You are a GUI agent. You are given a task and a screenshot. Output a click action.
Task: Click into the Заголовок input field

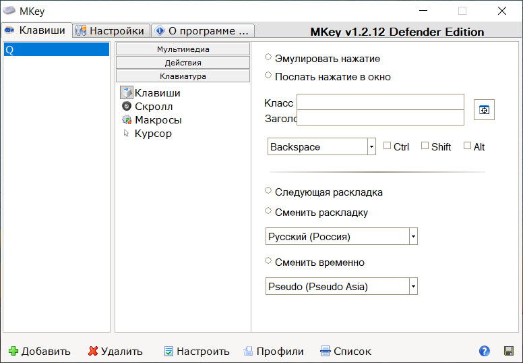pos(380,117)
